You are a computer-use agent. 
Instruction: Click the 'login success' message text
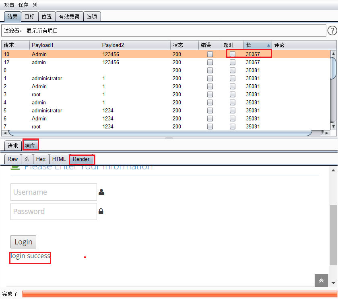click(x=31, y=256)
